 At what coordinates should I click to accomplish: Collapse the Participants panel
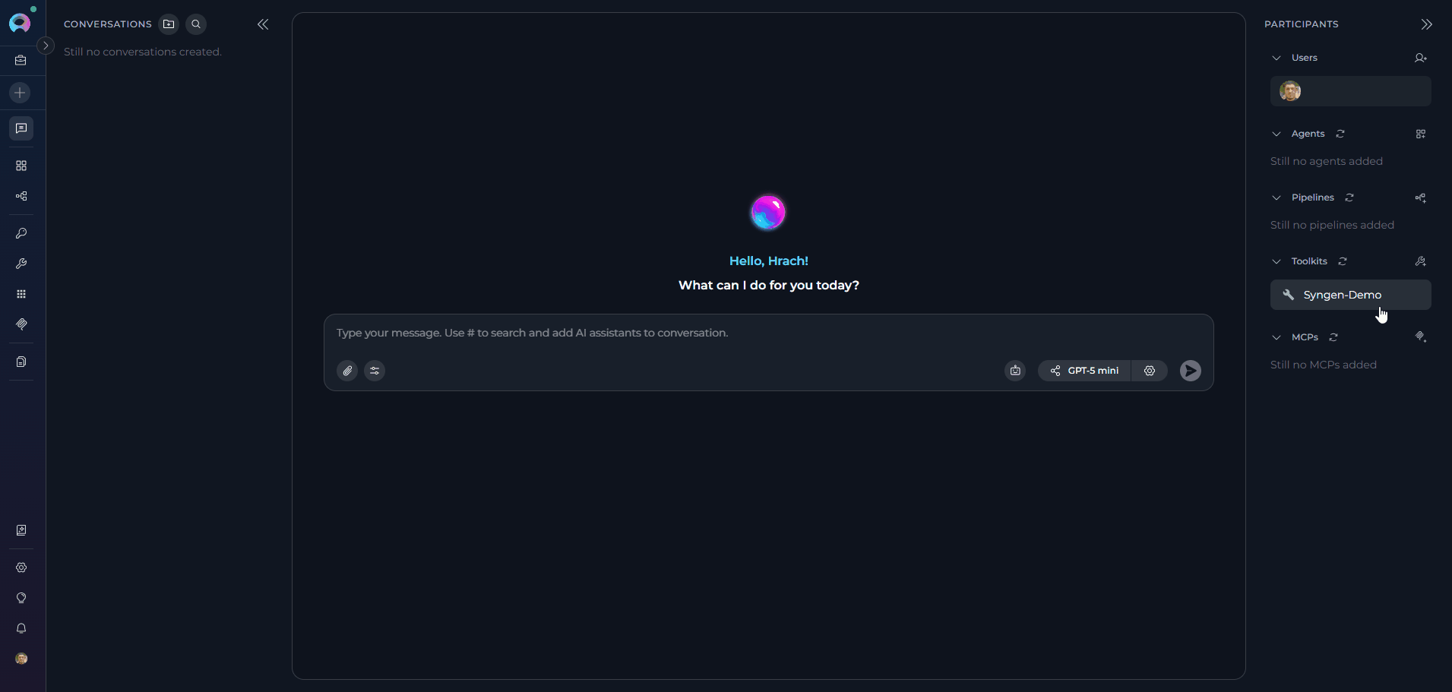tap(1426, 24)
